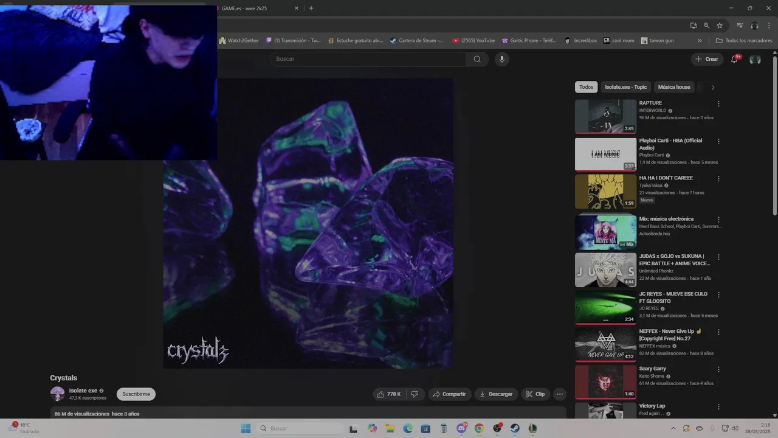Open options menu for Victory Lap video
Viewport: 778px width, 438px height.
tap(718, 406)
